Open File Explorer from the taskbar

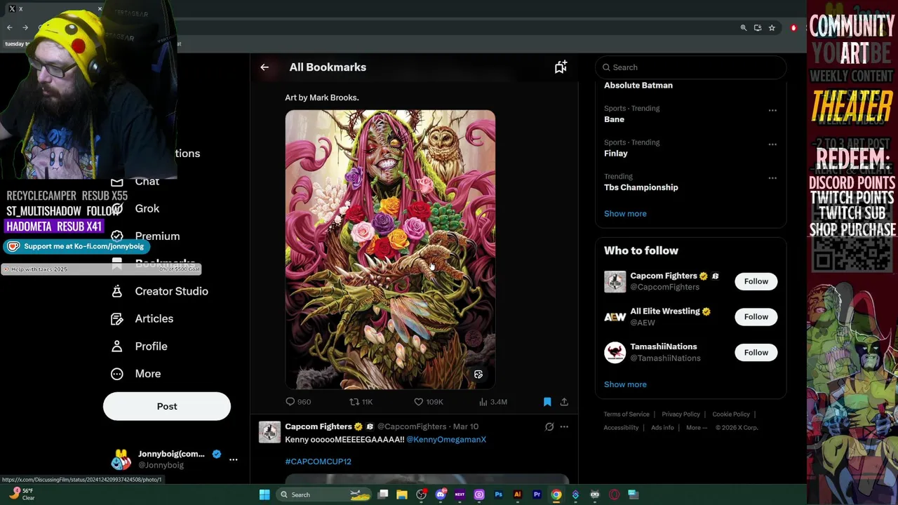point(402,494)
